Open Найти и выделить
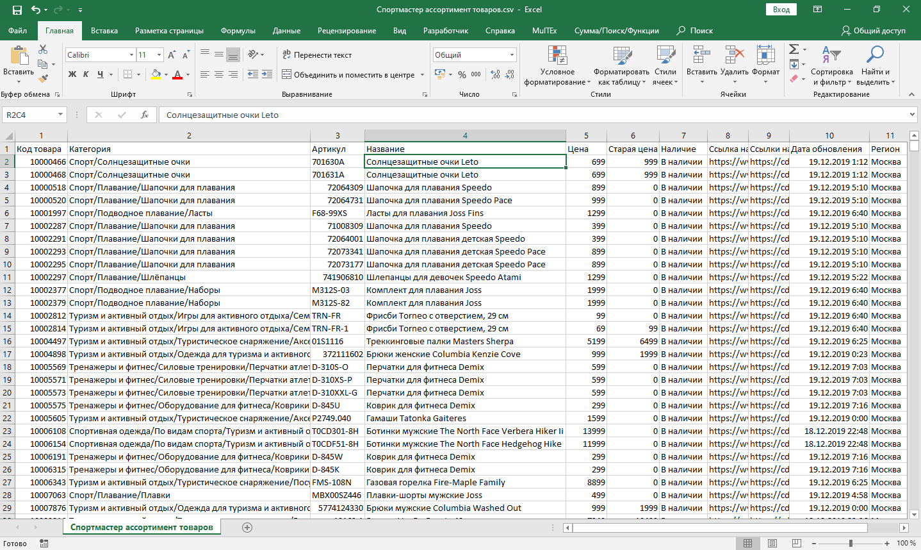Screen dimensions: 921x550 pos(876,66)
